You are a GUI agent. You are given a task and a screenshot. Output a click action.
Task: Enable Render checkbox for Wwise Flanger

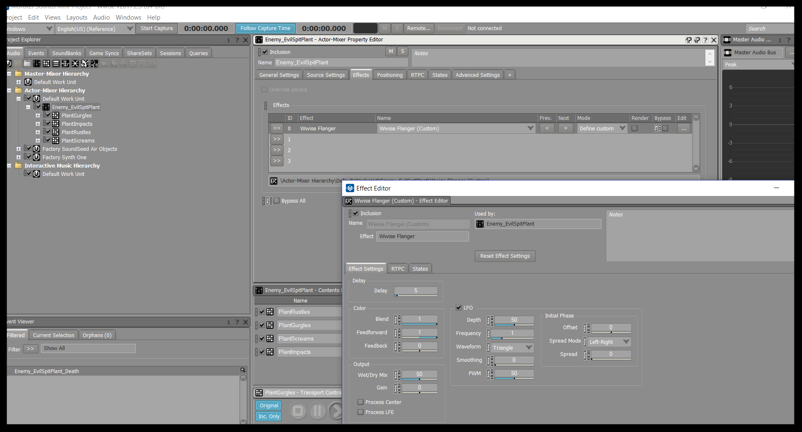pyautogui.click(x=635, y=128)
